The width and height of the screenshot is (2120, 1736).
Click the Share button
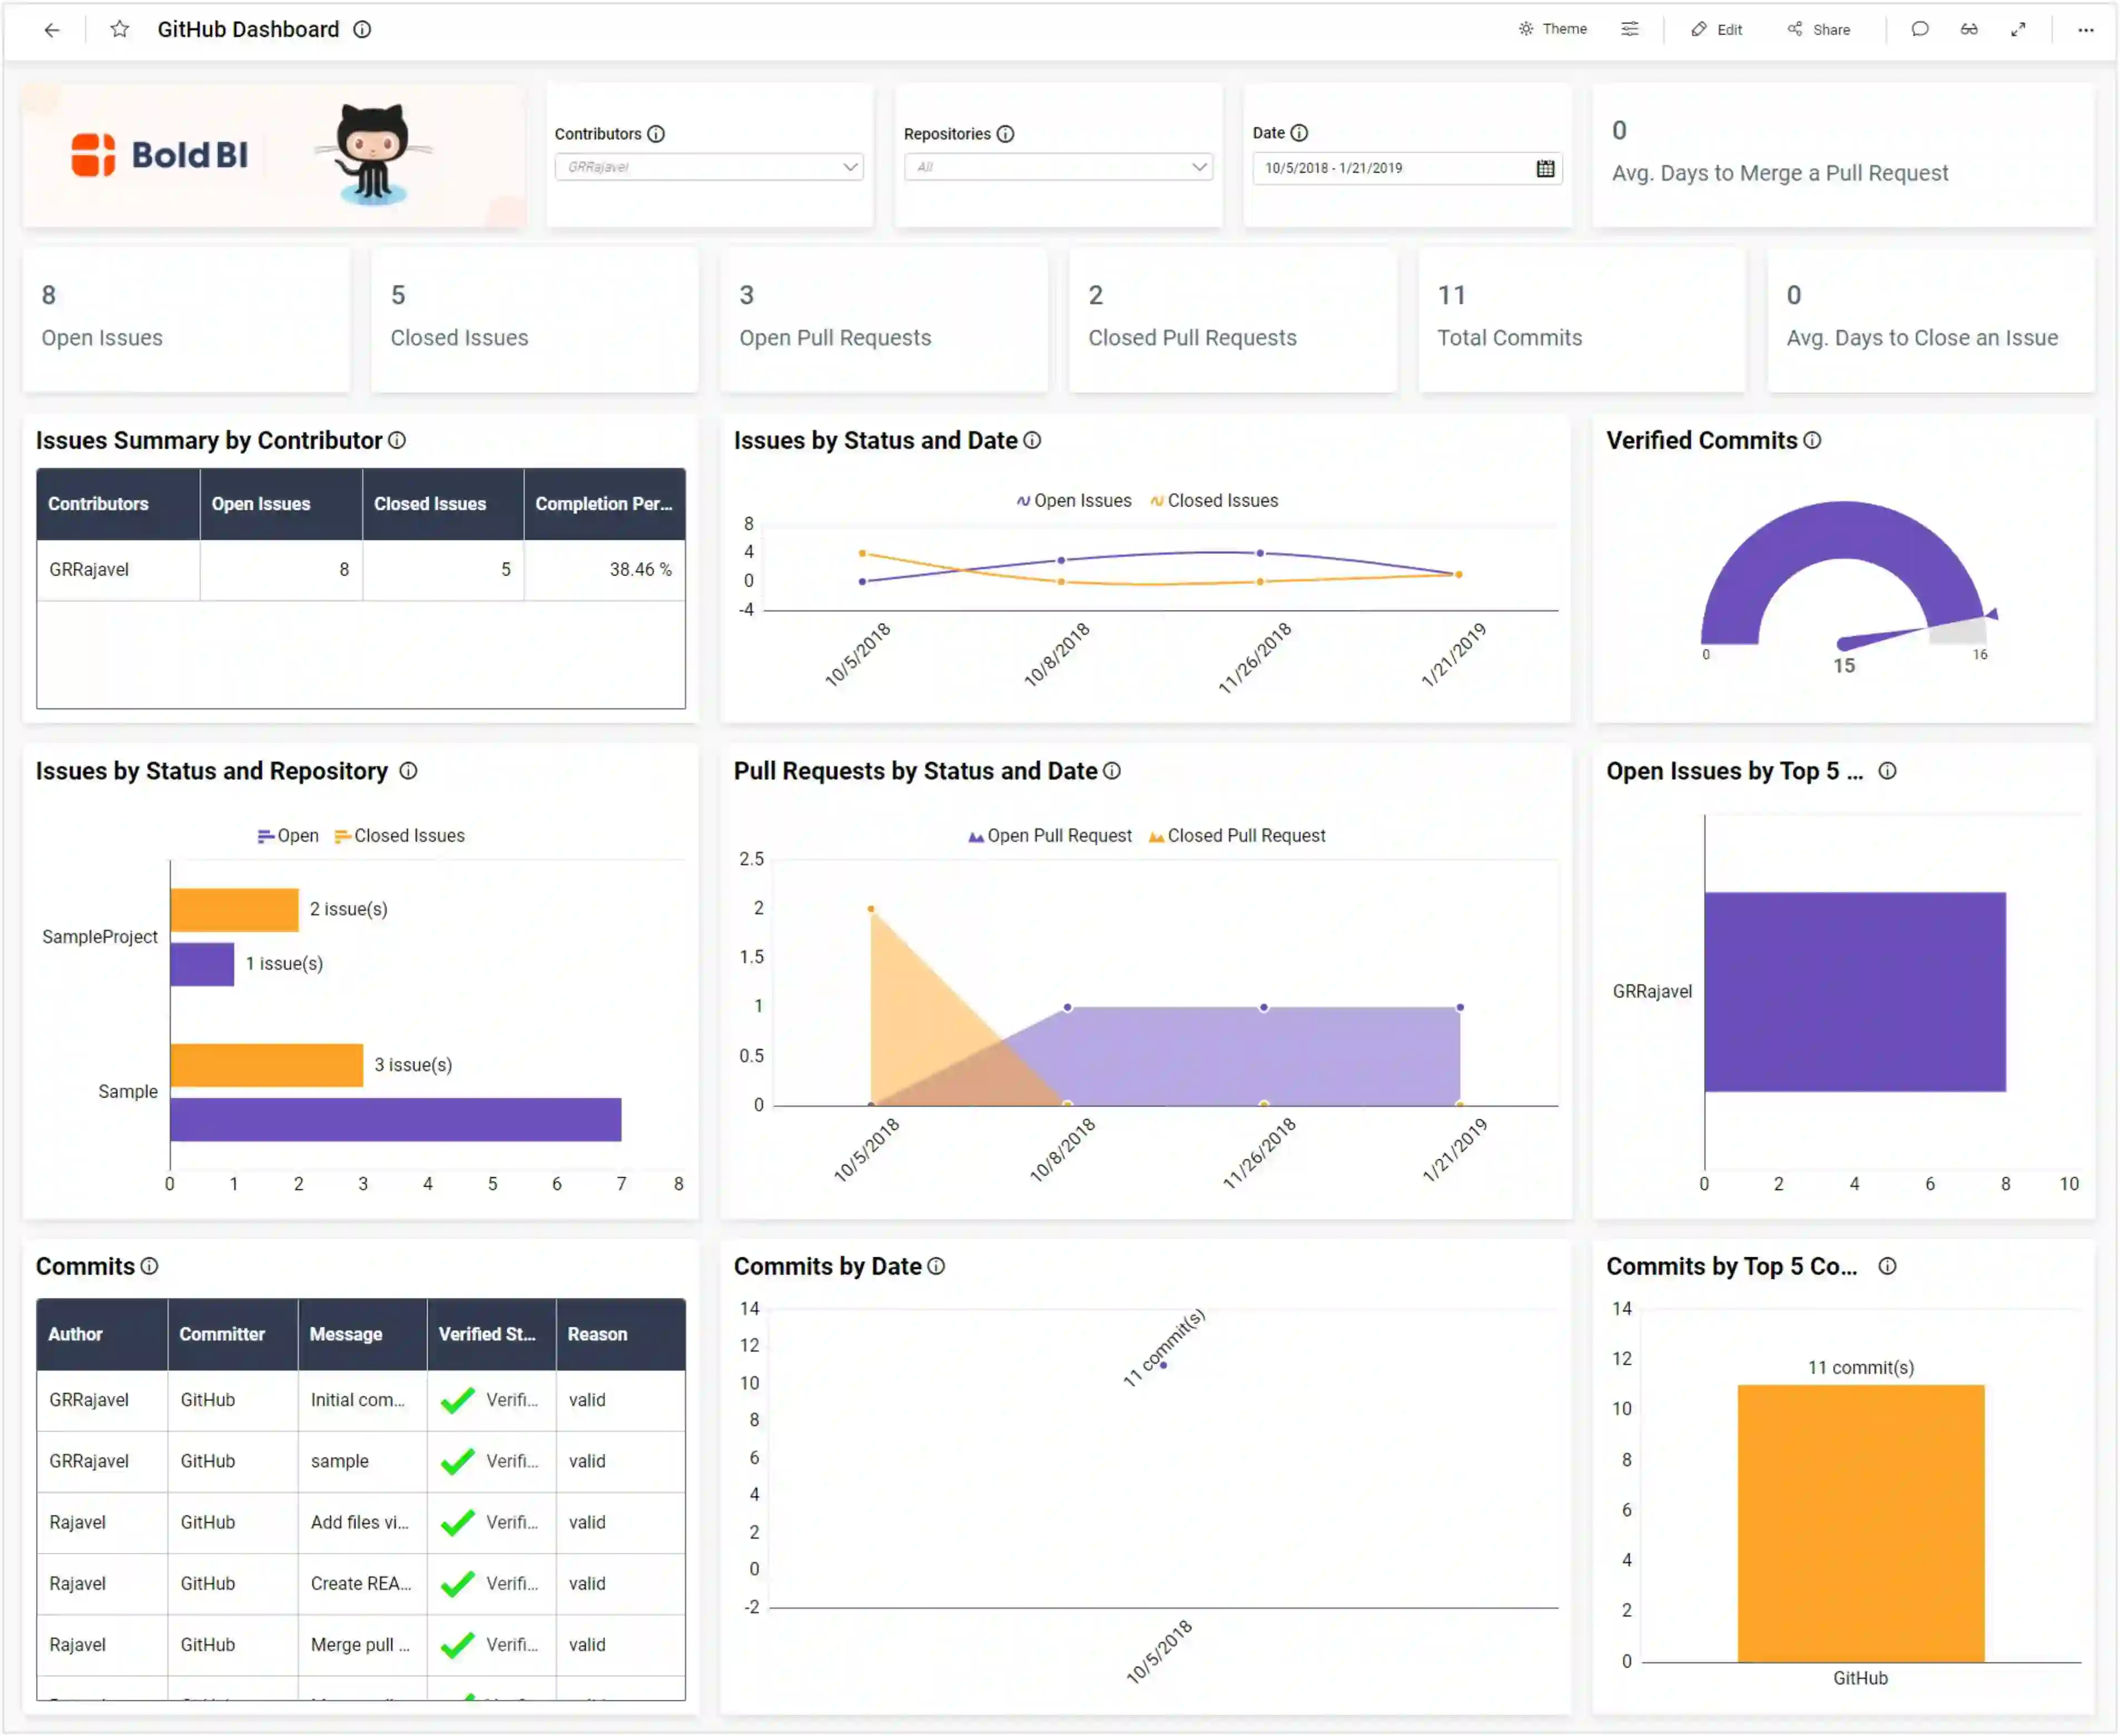tap(1819, 29)
